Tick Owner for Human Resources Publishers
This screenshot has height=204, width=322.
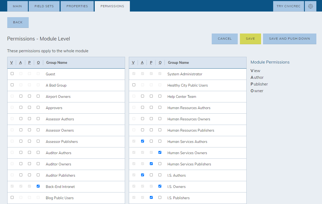(160, 130)
